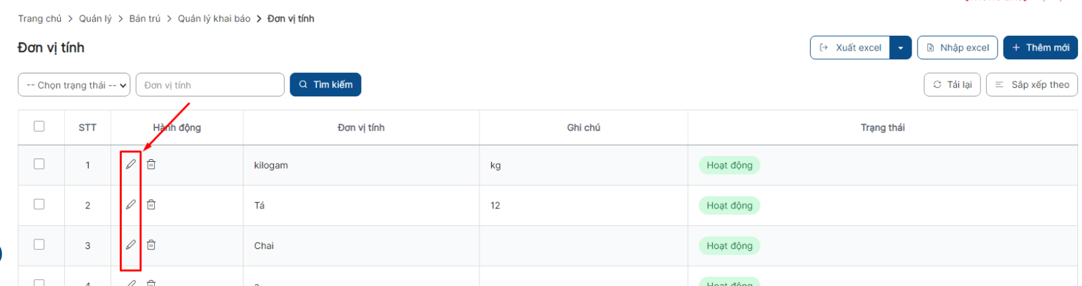Check the box for row 1 kilogam
Viewport: 1082px width, 286px height.
[x=39, y=164]
